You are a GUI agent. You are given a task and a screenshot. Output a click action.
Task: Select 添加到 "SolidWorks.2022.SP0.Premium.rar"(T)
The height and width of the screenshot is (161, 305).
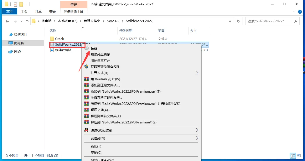point(141,91)
